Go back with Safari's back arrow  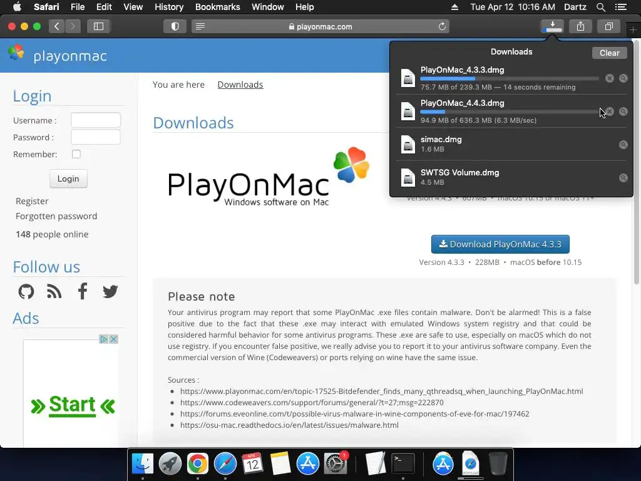57,26
